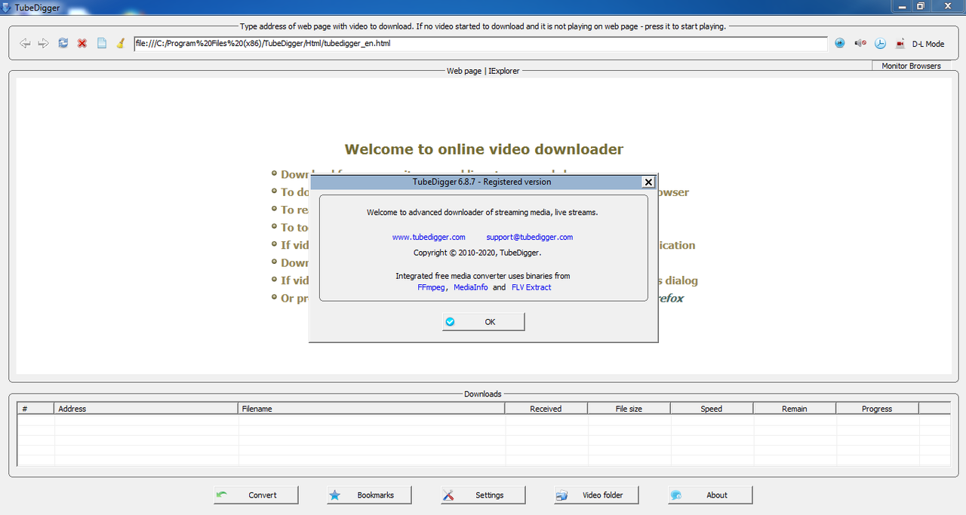Click the Convert button

click(256, 495)
